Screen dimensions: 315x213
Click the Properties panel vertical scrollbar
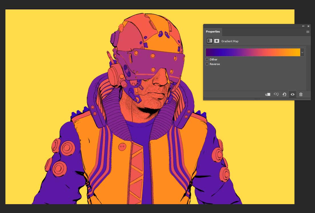click(x=308, y=68)
